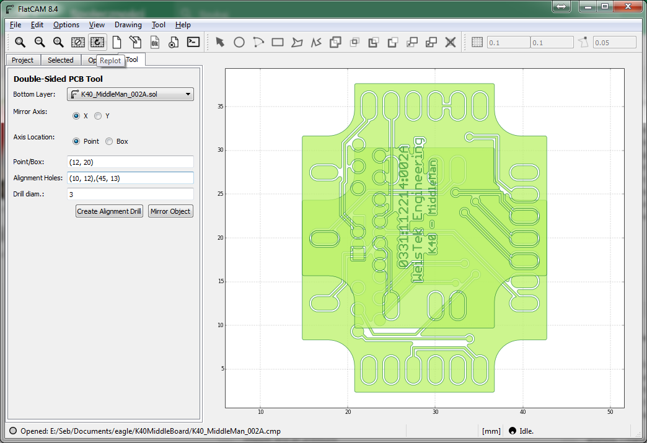Open the Drawing menu
This screenshot has width=647, height=443.
(128, 25)
